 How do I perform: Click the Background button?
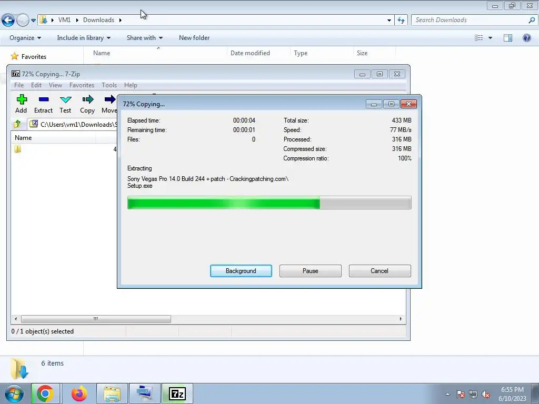[x=241, y=271]
